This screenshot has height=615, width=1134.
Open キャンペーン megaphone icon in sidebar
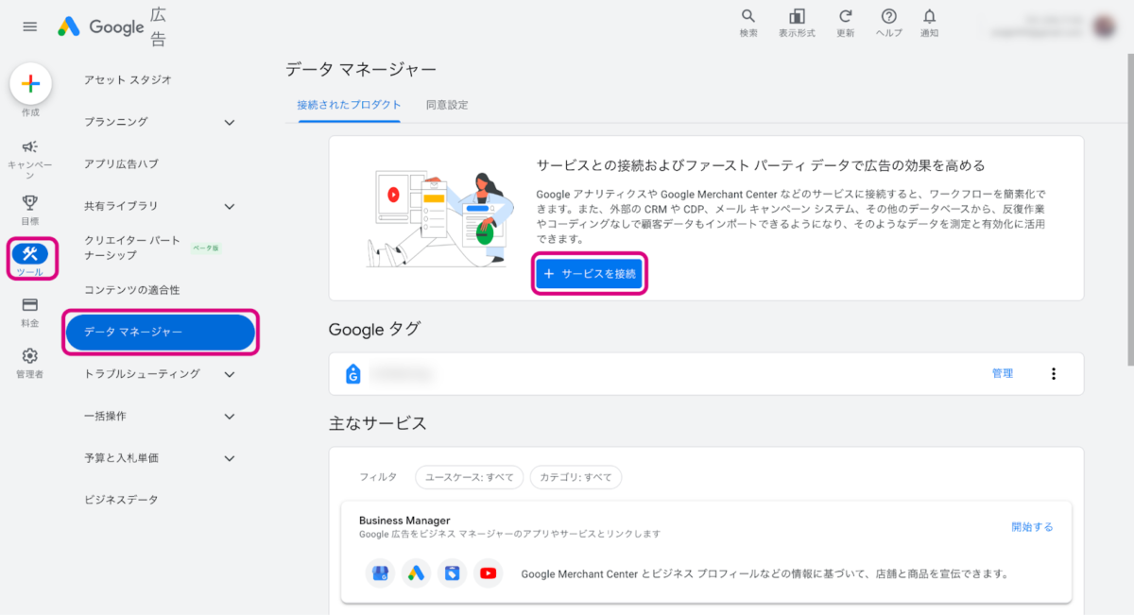(30, 147)
